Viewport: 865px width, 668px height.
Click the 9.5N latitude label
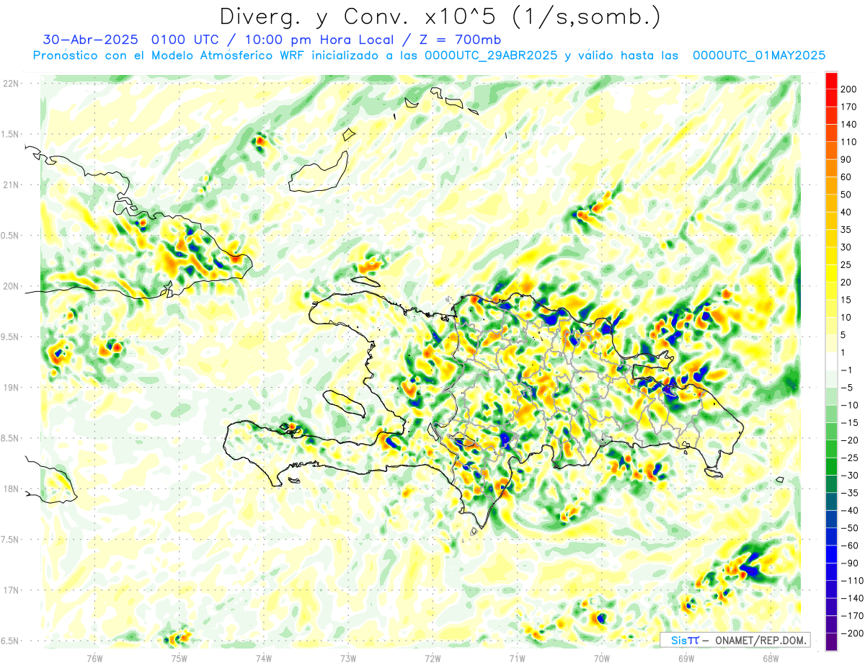pyautogui.click(x=9, y=337)
